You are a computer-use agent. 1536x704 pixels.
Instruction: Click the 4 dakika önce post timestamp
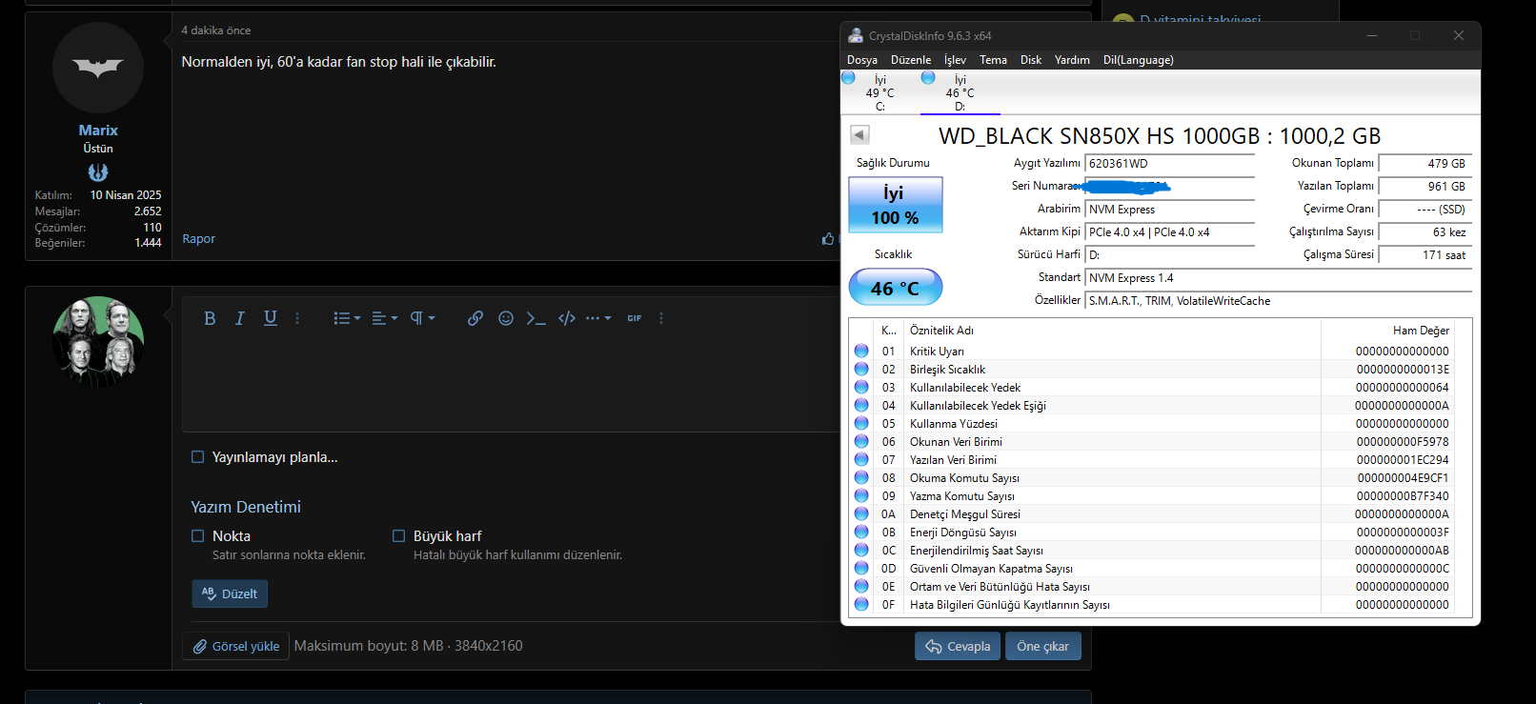click(x=216, y=30)
